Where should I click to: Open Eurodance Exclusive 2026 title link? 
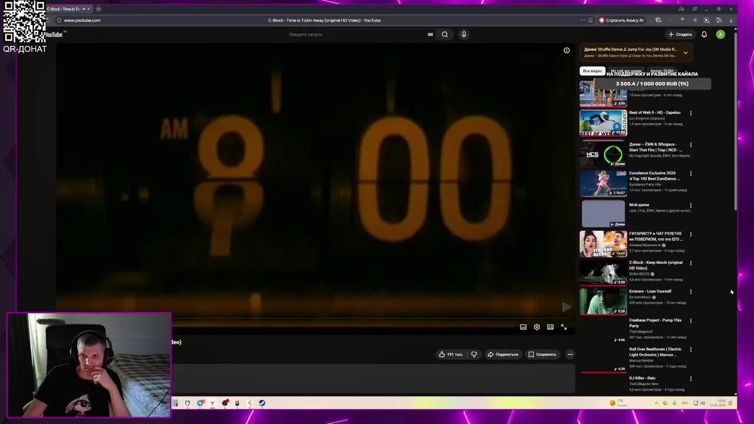(654, 176)
